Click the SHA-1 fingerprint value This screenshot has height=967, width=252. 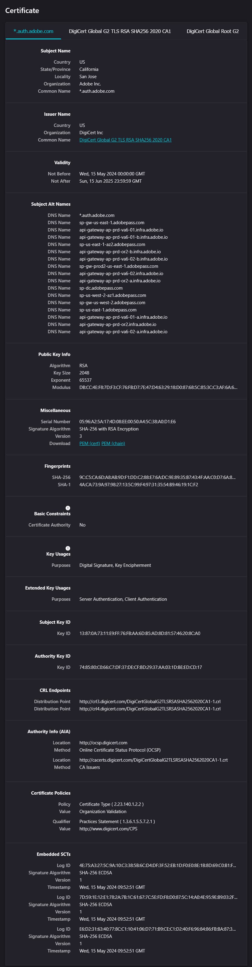click(x=139, y=485)
